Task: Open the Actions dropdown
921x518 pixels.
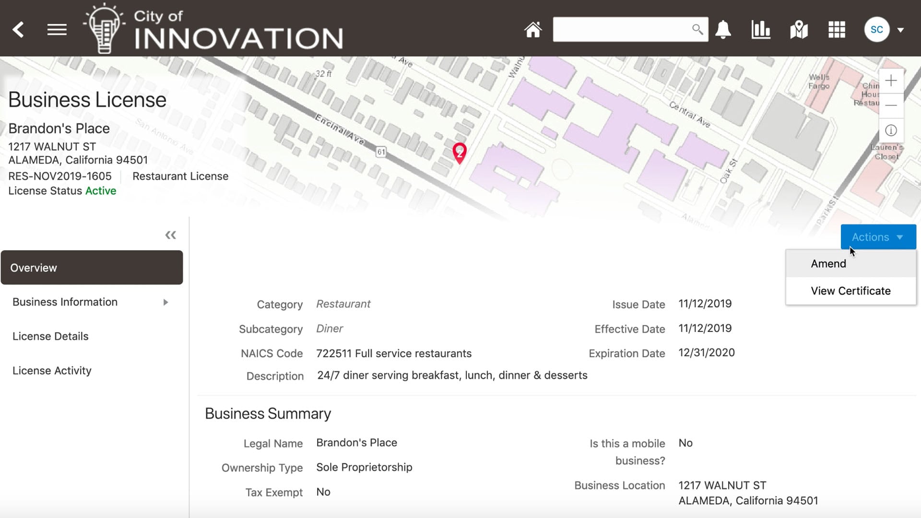Action: point(878,236)
